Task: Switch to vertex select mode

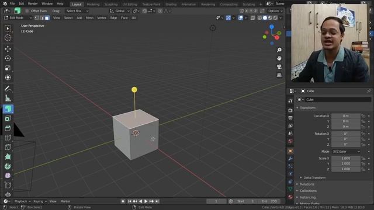Action: 37,18
